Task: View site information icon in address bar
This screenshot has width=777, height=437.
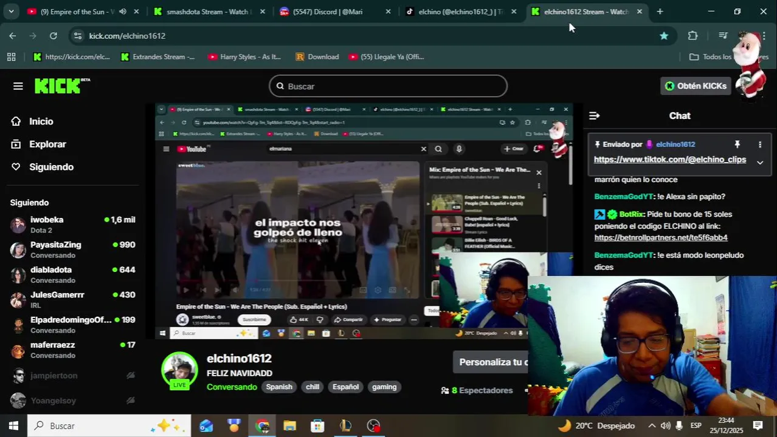Action: 77,36
